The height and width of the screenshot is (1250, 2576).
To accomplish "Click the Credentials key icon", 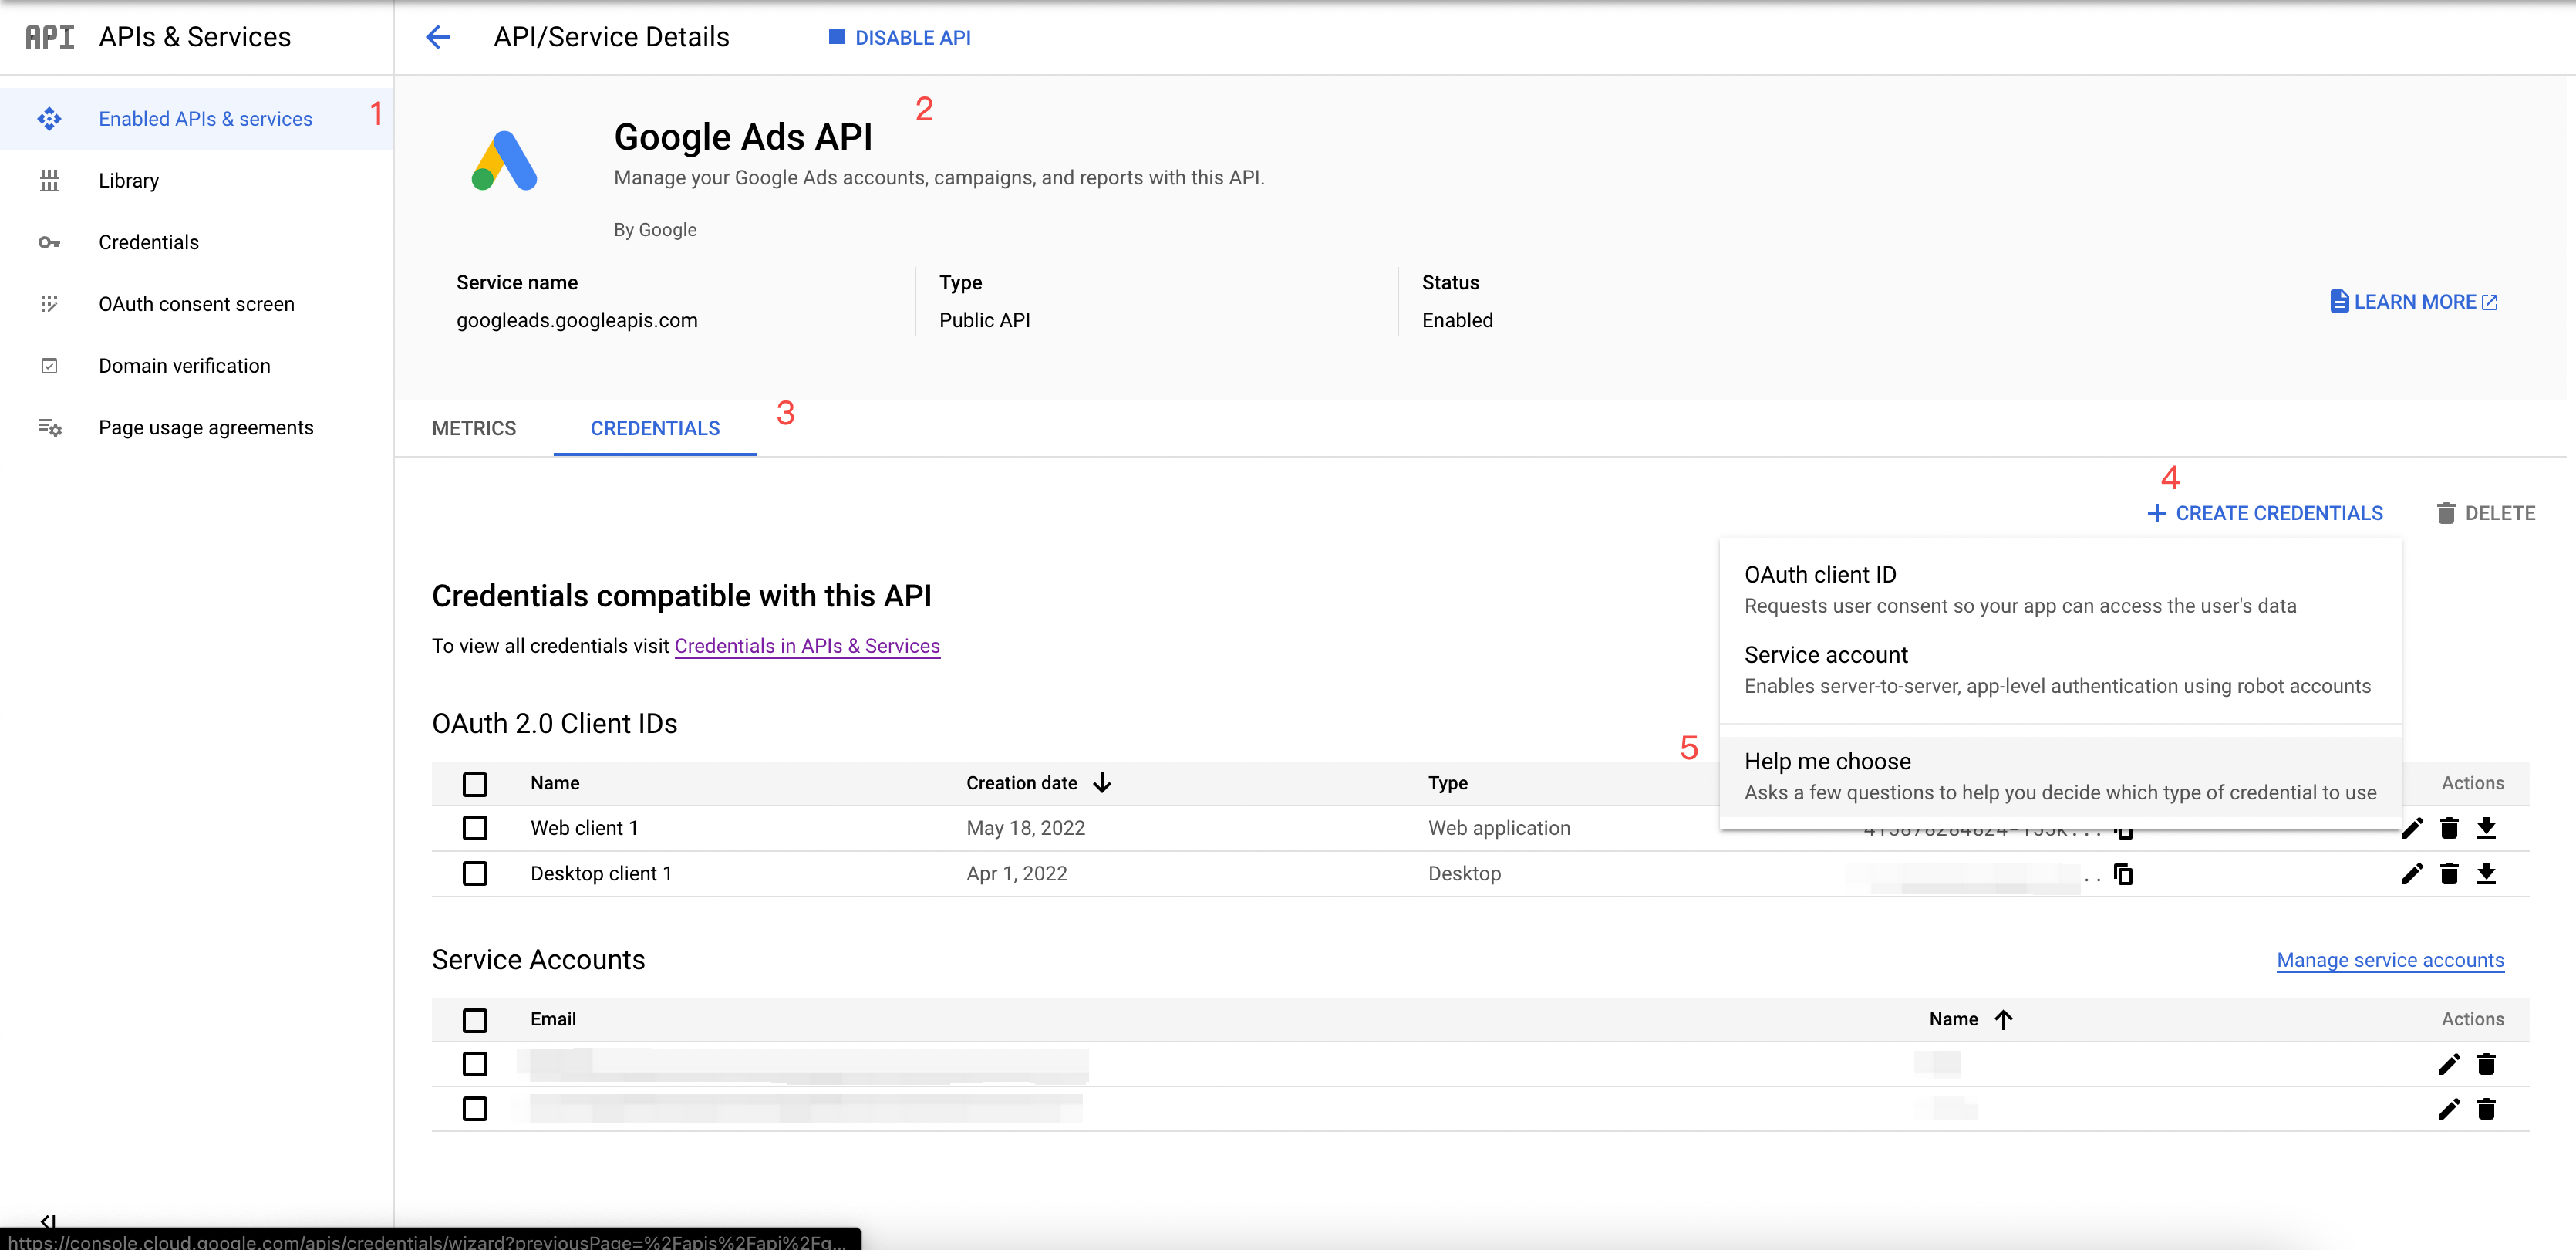I will click(49, 242).
